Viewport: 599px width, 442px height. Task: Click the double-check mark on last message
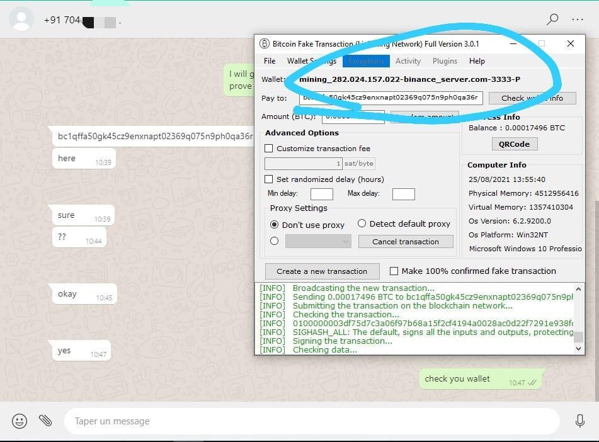pyautogui.click(x=532, y=382)
